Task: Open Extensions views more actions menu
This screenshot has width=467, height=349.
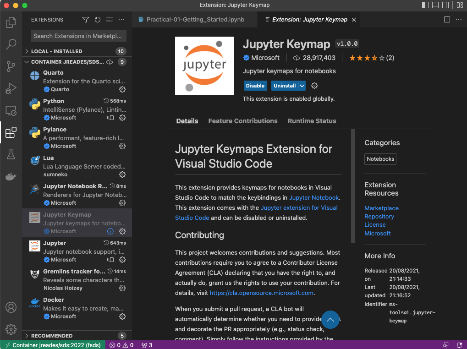Action: (x=121, y=20)
